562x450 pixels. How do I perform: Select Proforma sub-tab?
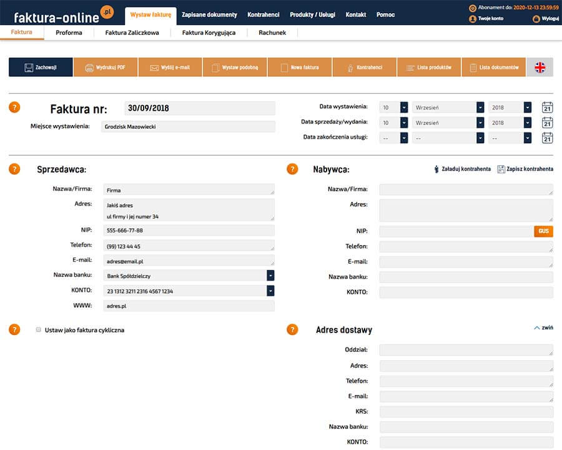click(x=69, y=32)
